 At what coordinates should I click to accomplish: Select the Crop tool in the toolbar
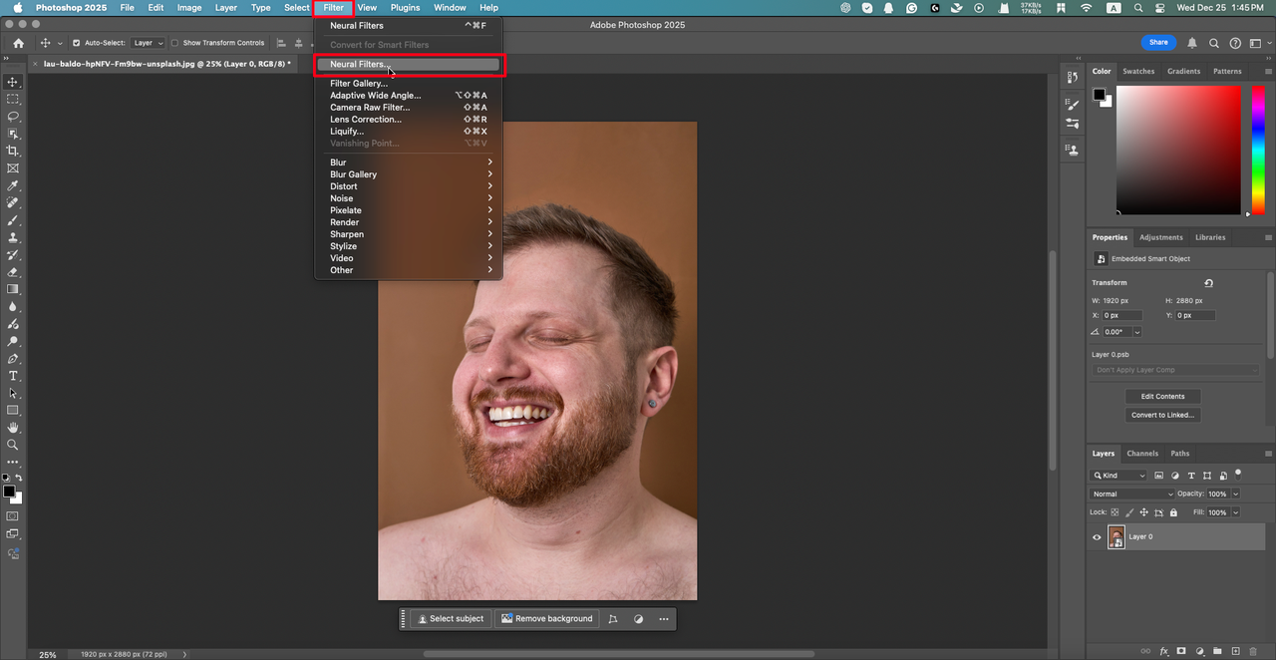(x=13, y=151)
